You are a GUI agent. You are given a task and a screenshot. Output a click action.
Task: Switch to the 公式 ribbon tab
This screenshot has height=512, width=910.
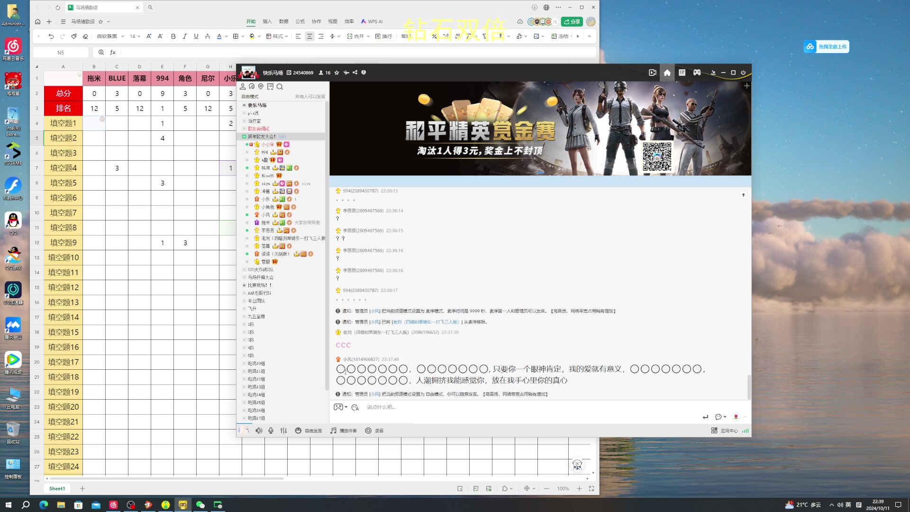[x=300, y=21]
